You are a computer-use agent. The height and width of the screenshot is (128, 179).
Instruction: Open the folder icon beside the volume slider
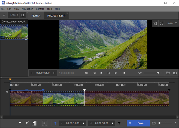[168, 73]
